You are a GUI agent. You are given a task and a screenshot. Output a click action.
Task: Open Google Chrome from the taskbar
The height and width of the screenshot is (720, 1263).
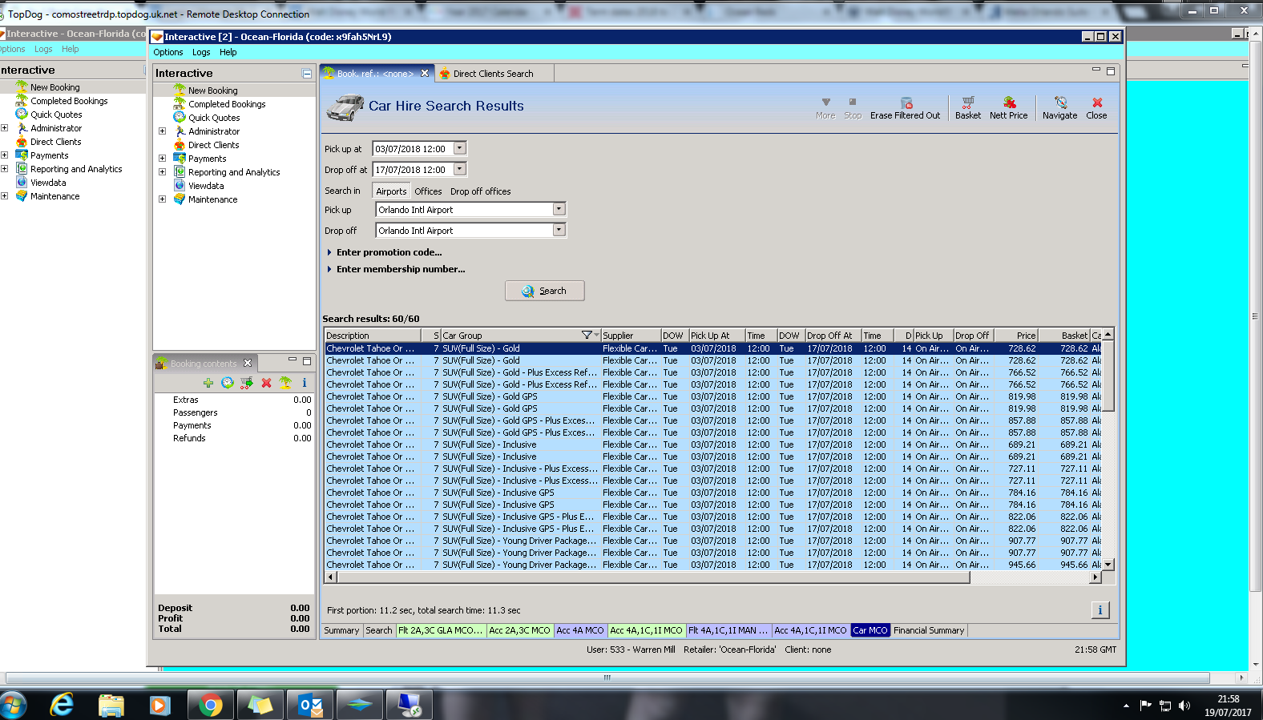point(211,705)
